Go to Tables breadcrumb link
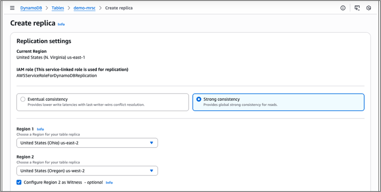This screenshot has width=381, height=192. [x=58, y=8]
